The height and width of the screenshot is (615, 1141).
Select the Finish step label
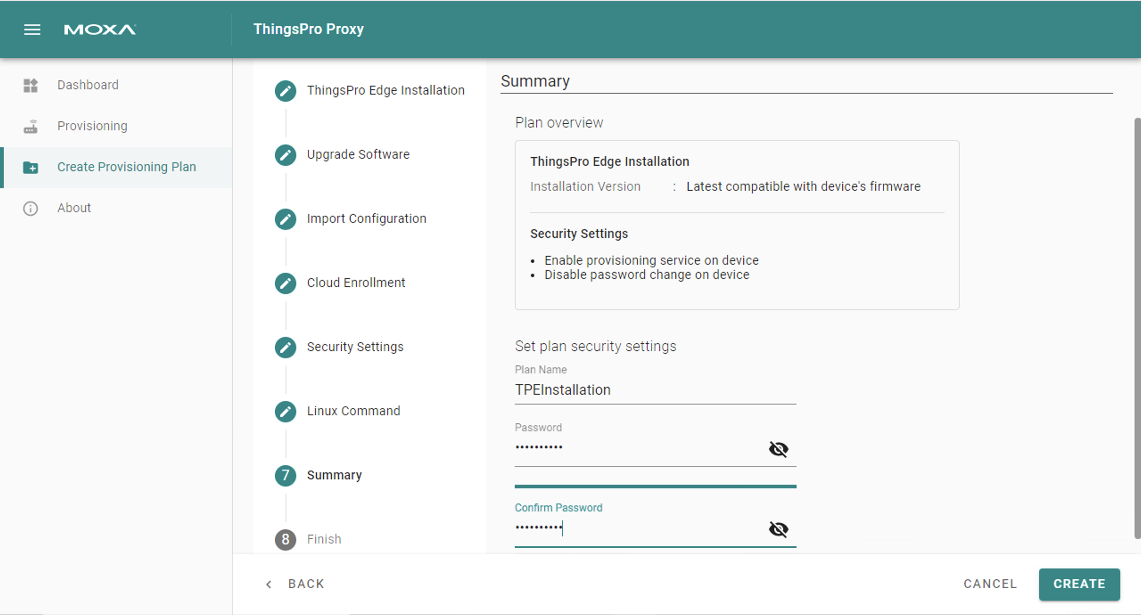coord(324,539)
